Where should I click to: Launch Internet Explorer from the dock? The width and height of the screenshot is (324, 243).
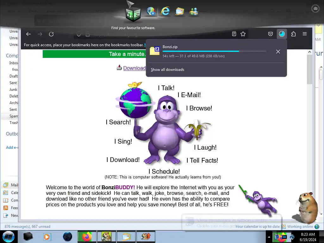pyautogui.click(x=165, y=11)
